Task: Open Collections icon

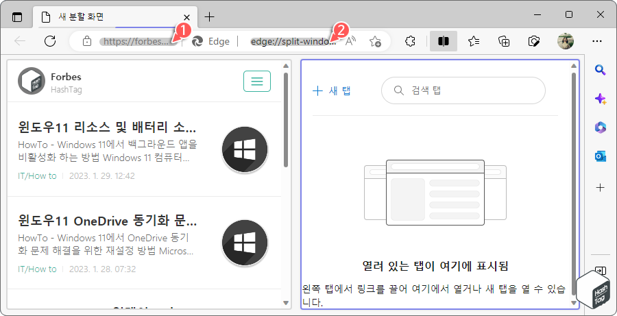Action: click(504, 41)
